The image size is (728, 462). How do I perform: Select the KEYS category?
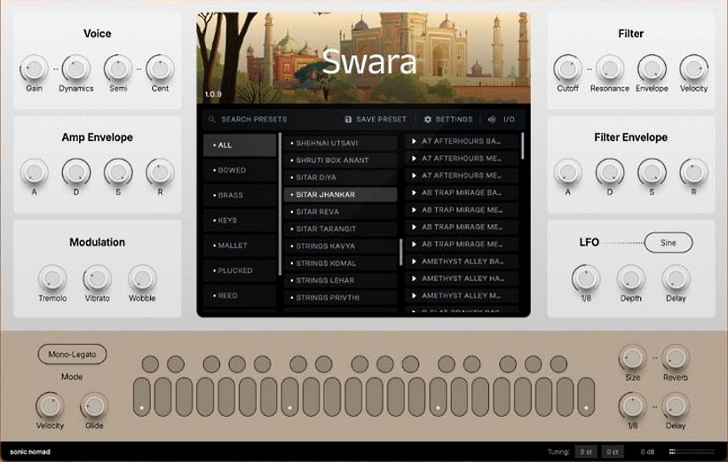240,220
